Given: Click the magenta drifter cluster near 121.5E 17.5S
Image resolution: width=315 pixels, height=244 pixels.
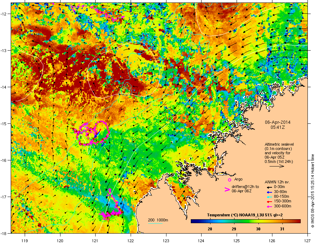Looking at the screenshot, I should [x=111, y=215].
